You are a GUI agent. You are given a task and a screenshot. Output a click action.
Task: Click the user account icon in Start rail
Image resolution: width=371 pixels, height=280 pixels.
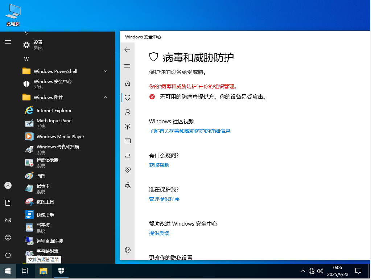(8, 185)
